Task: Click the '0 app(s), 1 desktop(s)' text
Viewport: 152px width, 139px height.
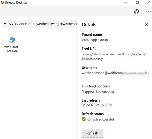Action: (x=98, y=92)
